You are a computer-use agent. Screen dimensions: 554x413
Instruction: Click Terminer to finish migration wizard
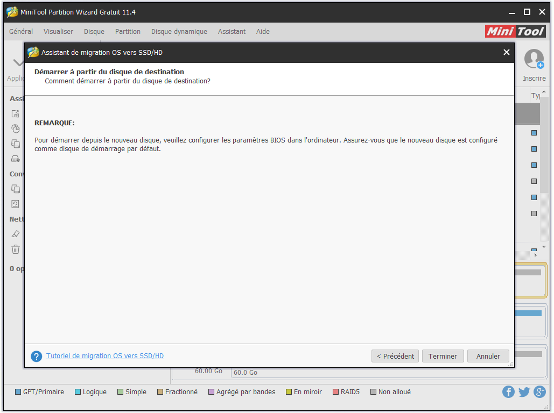pos(443,356)
